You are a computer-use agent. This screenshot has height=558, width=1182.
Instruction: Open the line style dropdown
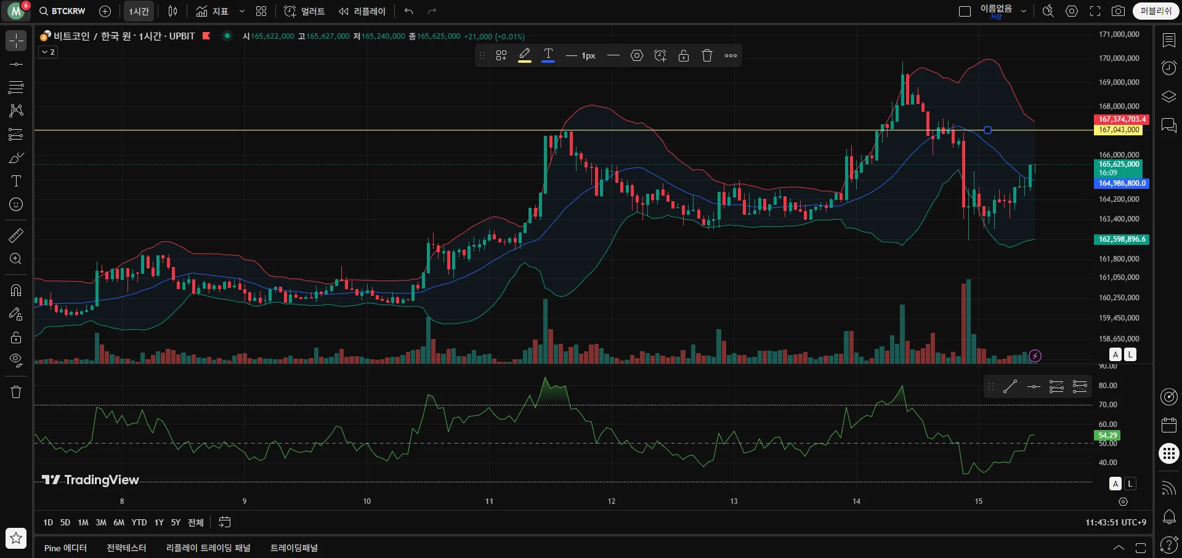(x=613, y=55)
